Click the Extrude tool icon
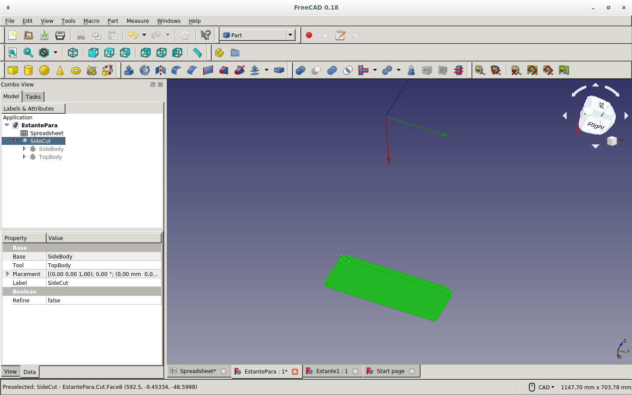 click(x=129, y=70)
